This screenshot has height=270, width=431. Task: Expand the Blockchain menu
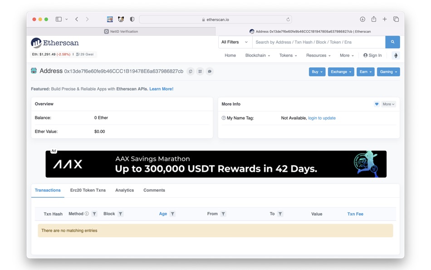coord(258,55)
